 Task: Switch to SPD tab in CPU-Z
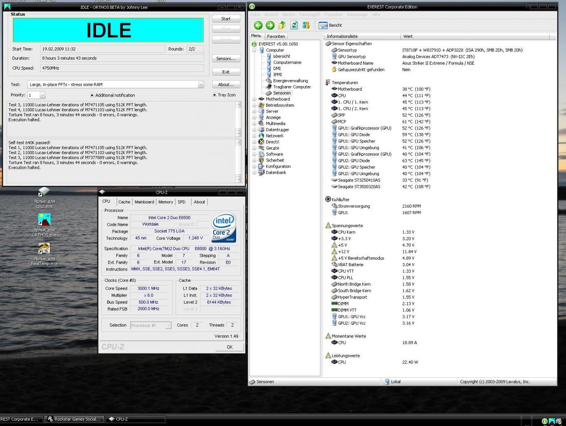(181, 202)
